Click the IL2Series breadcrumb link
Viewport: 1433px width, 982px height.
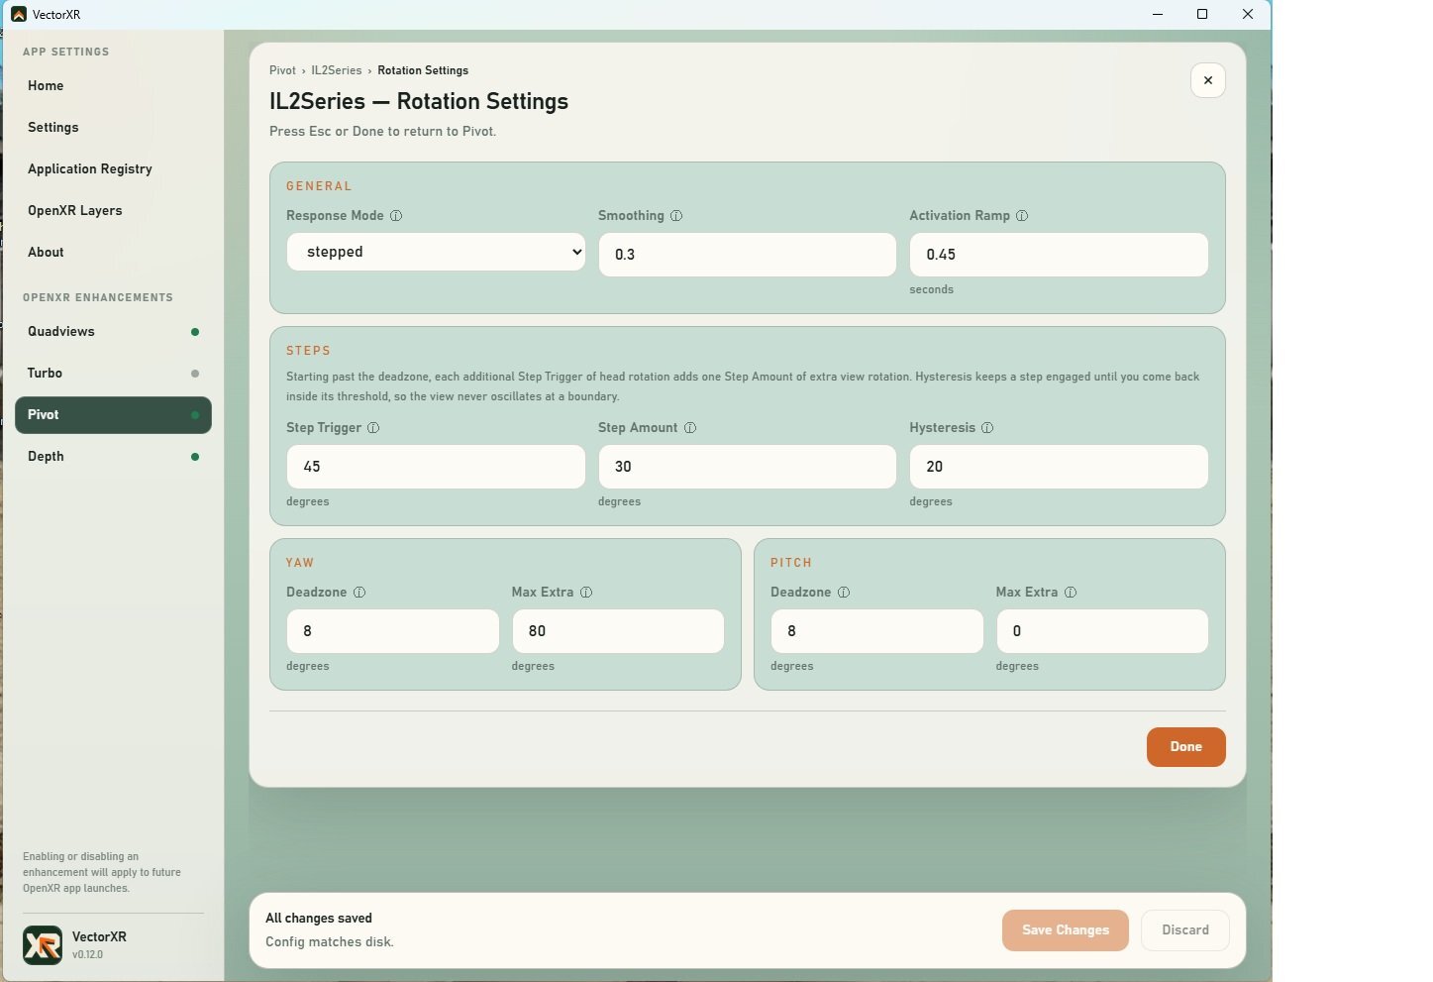[337, 70]
